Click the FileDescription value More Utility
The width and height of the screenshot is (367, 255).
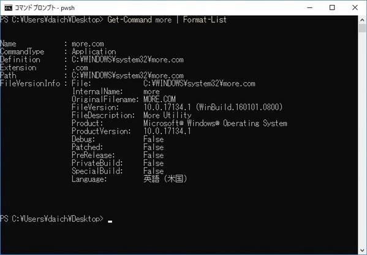pyautogui.click(x=167, y=115)
